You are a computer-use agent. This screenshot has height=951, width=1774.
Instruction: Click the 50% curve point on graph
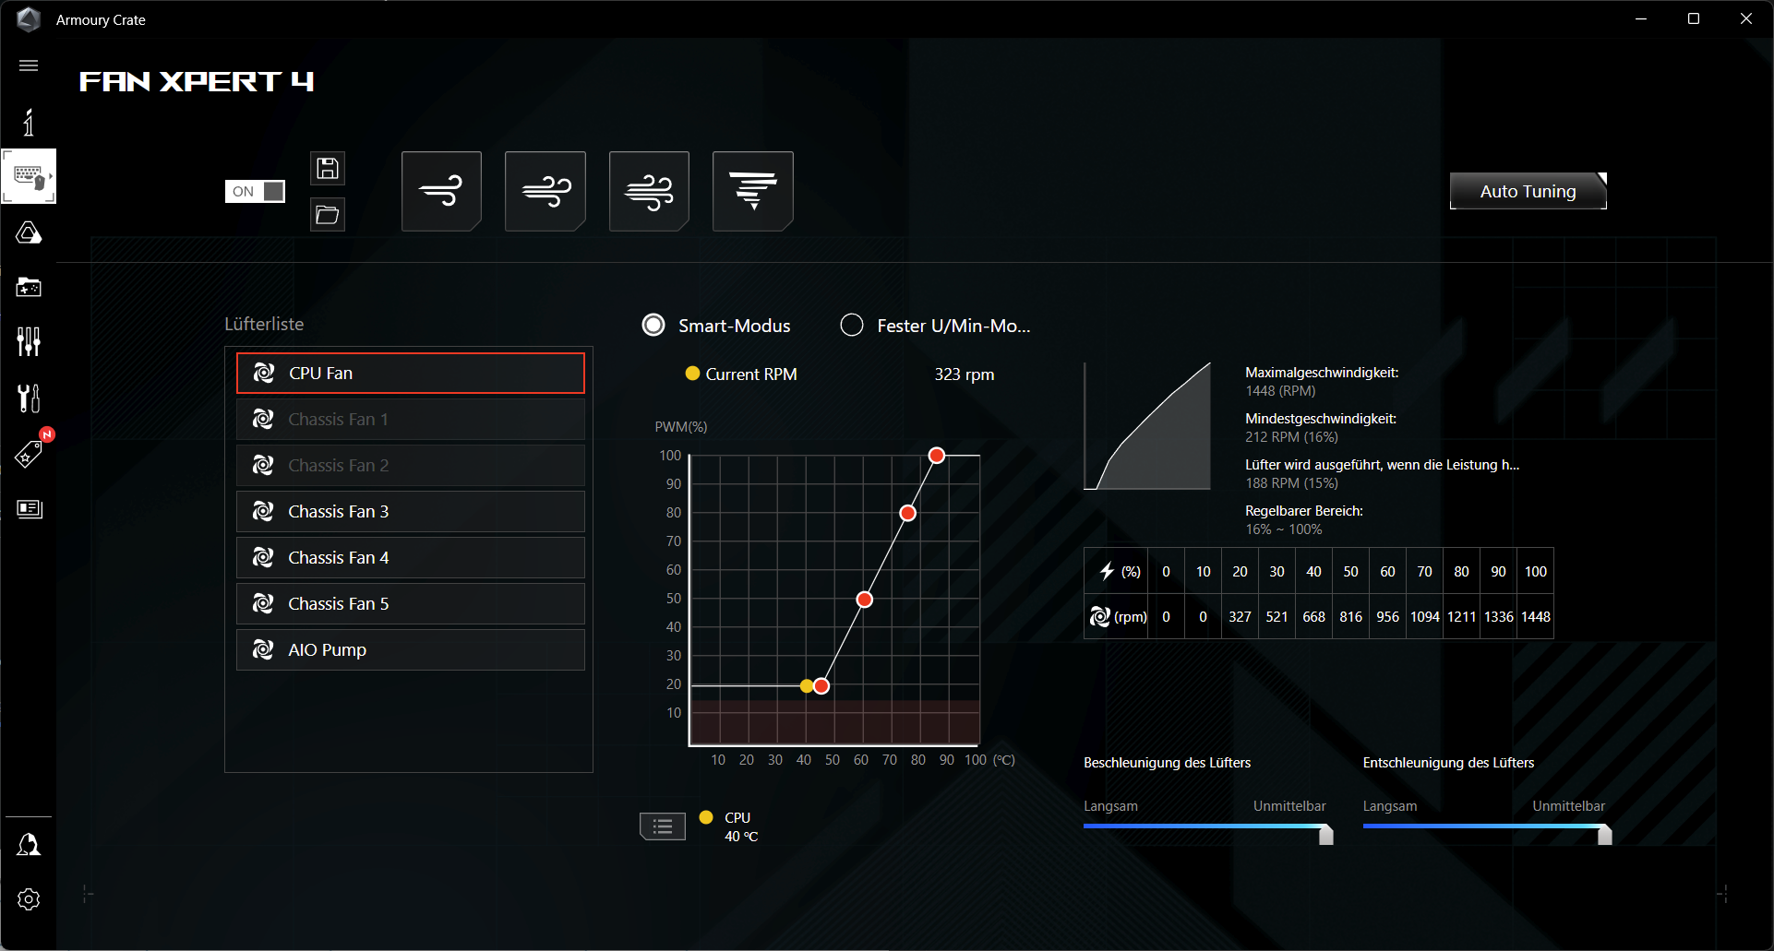pos(865,600)
